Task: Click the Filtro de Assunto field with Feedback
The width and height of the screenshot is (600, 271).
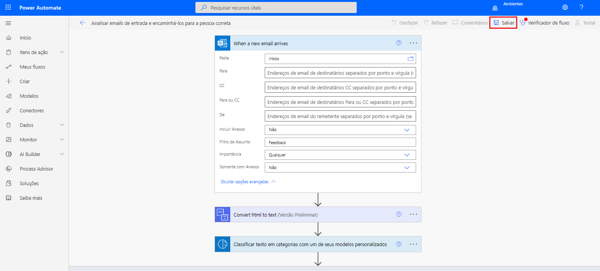Action: 340,142
